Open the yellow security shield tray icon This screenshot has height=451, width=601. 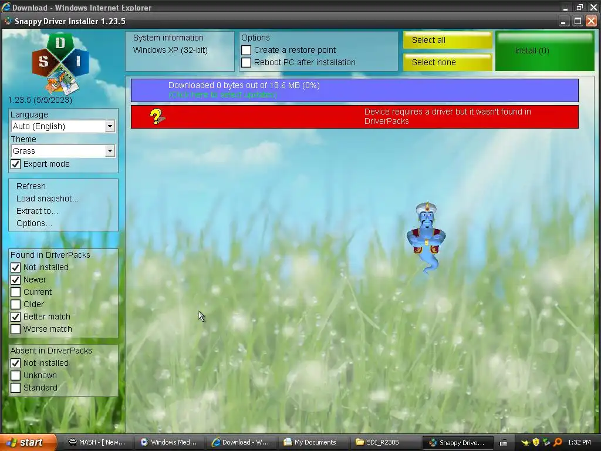[536, 443]
